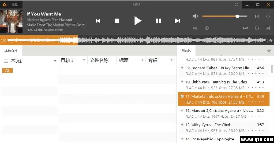
Task: Click the artist text Marketa Irglova,Glen Hansard
Action: 49,20
